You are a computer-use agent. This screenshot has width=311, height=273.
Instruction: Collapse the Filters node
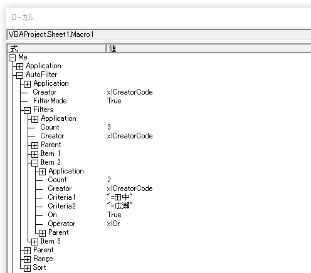[27, 110]
